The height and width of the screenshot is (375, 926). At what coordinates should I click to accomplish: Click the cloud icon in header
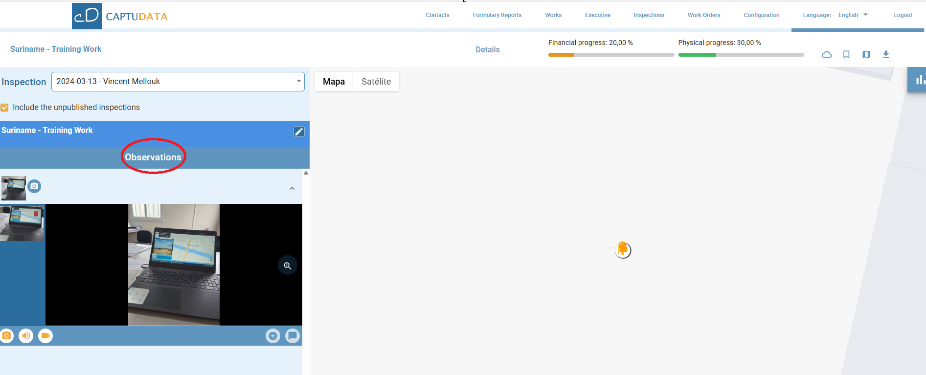click(827, 55)
